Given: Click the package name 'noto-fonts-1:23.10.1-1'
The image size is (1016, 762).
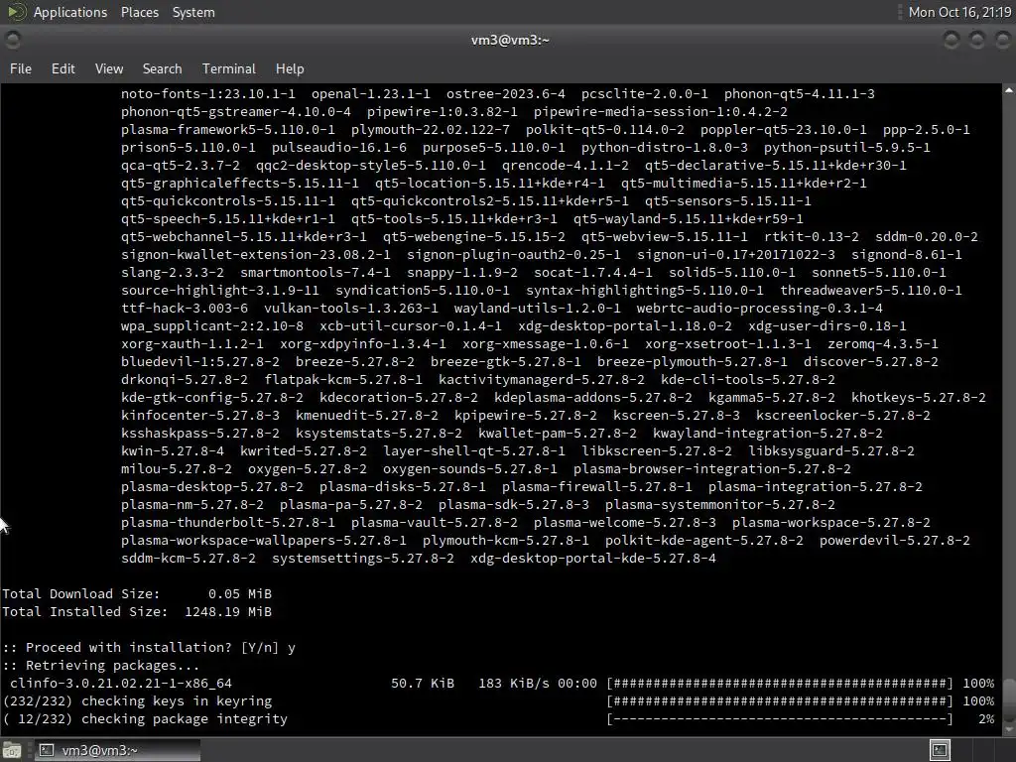Looking at the screenshot, I should click(x=208, y=94).
